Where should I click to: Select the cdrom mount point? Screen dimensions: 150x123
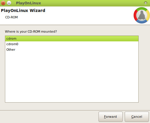72,38
